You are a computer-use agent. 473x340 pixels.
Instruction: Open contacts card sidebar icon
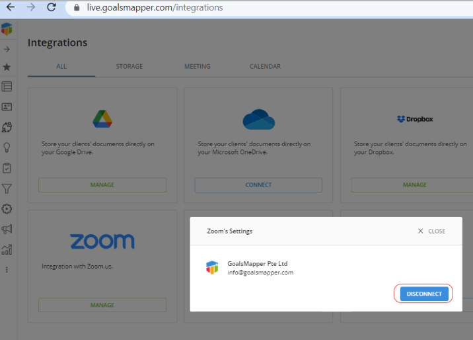click(7, 106)
